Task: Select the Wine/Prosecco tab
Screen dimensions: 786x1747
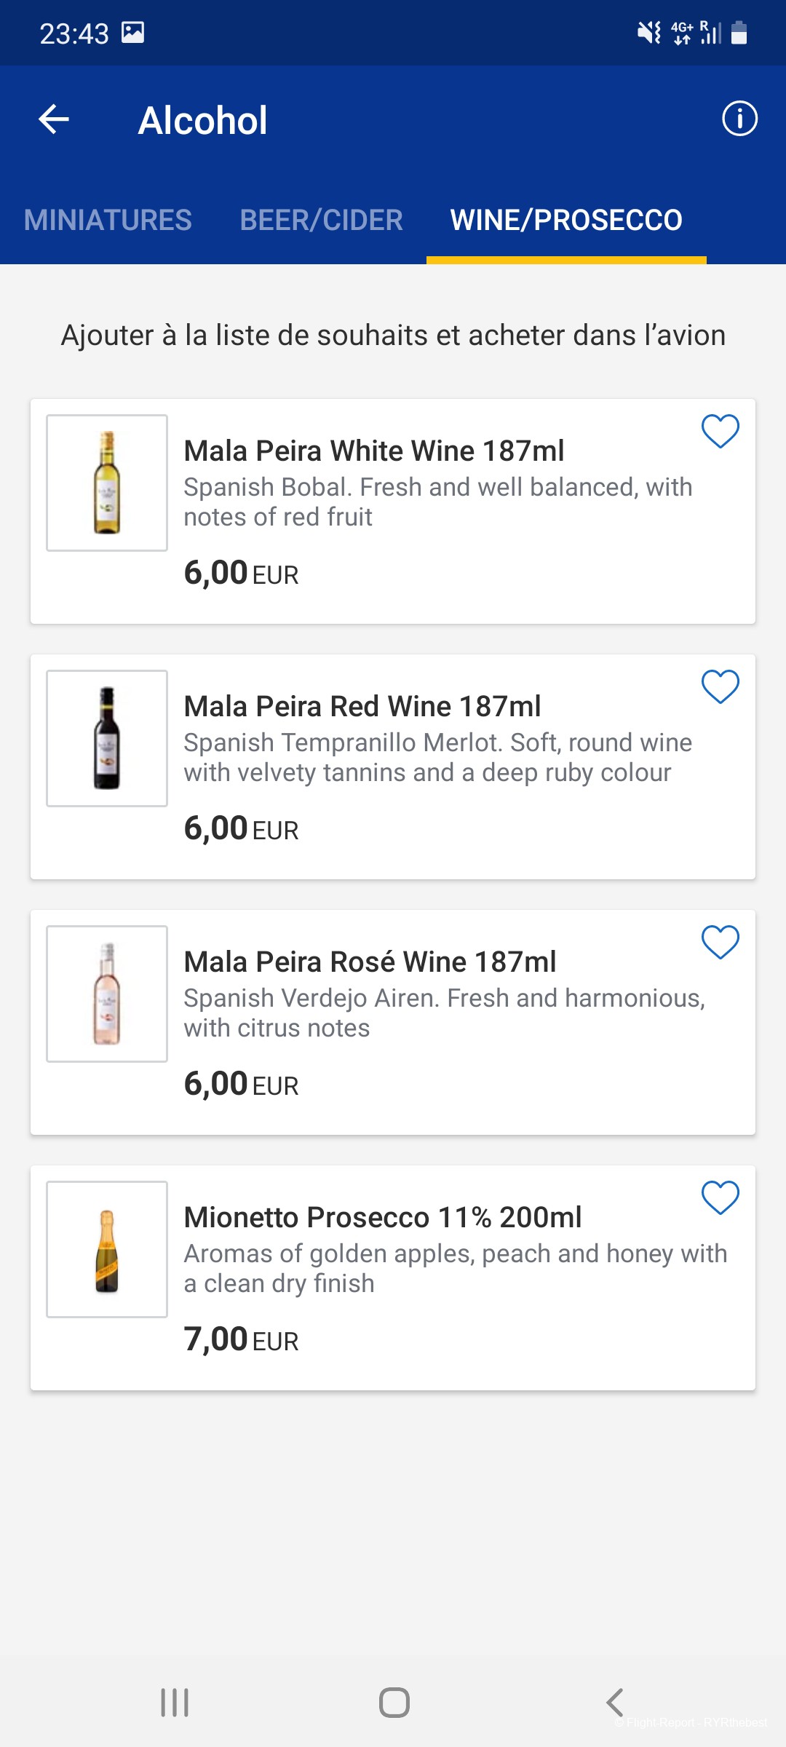Action: click(x=566, y=220)
